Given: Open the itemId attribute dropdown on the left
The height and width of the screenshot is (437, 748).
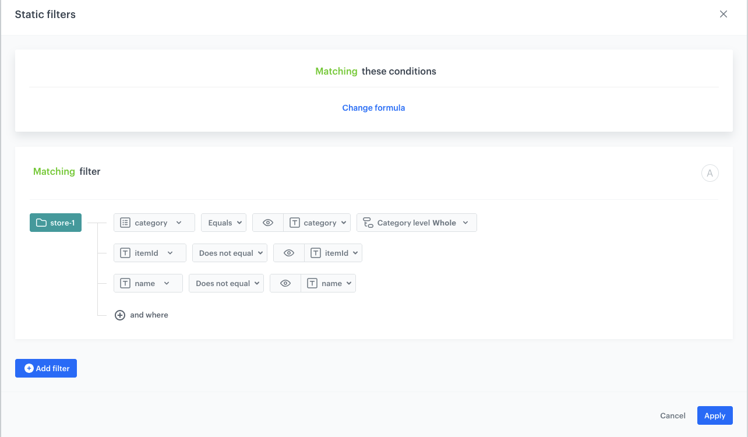Looking at the screenshot, I should [150, 253].
